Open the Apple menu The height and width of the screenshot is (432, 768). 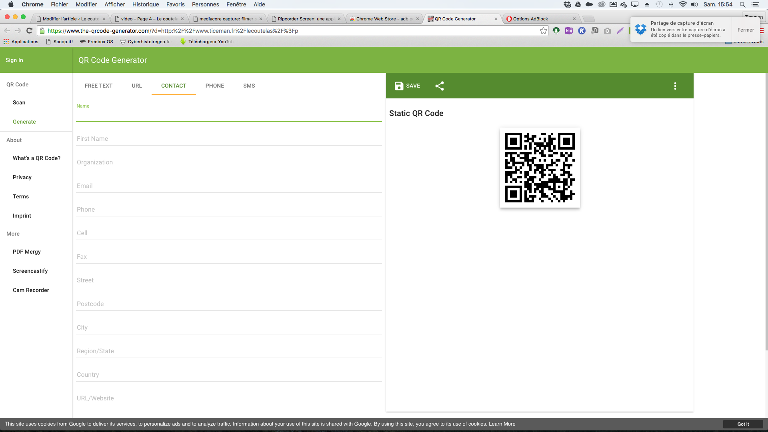[11, 4]
